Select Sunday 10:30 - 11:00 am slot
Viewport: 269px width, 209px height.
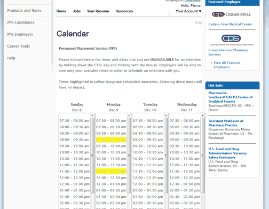pyautogui.click(x=74, y=159)
